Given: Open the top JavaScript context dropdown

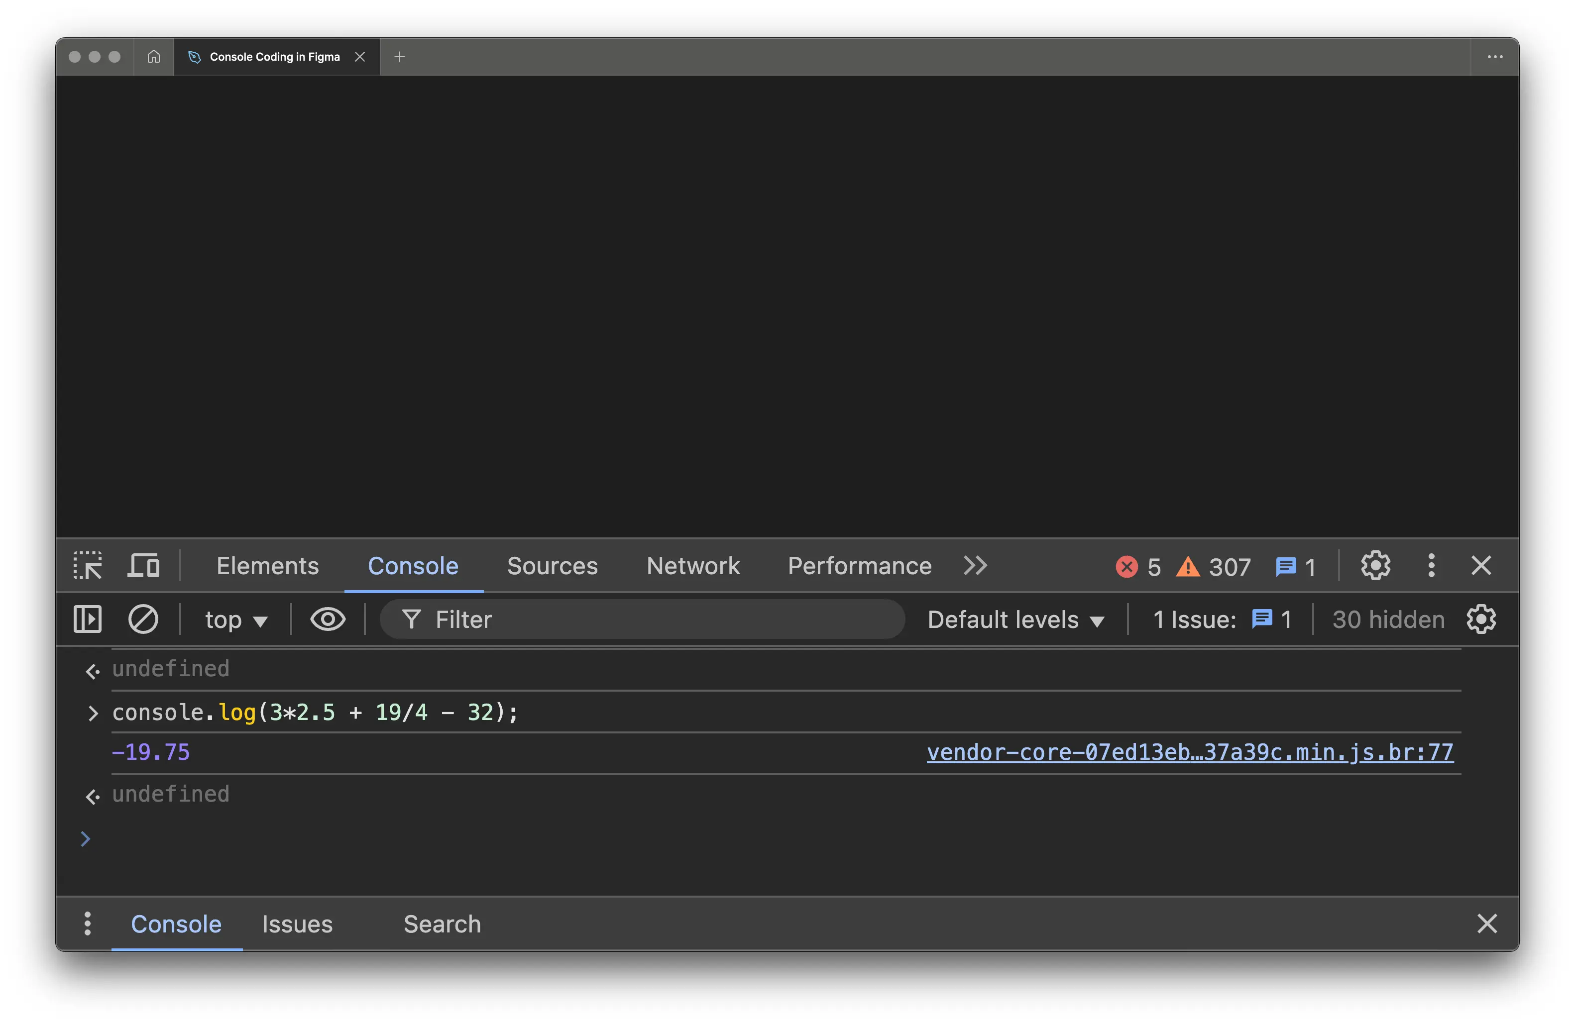Looking at the screenshot, I should point(235,620).
